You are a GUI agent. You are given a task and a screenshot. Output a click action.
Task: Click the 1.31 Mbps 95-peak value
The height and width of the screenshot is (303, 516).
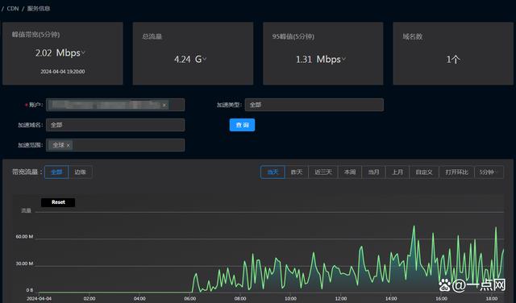coord(318,59)
